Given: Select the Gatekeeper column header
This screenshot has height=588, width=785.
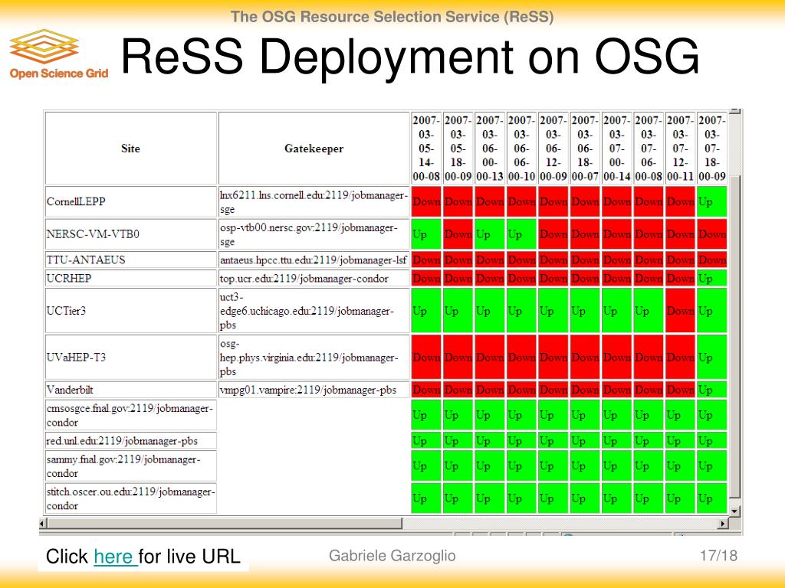Looking at the screenshot, I should coord(314,148).
